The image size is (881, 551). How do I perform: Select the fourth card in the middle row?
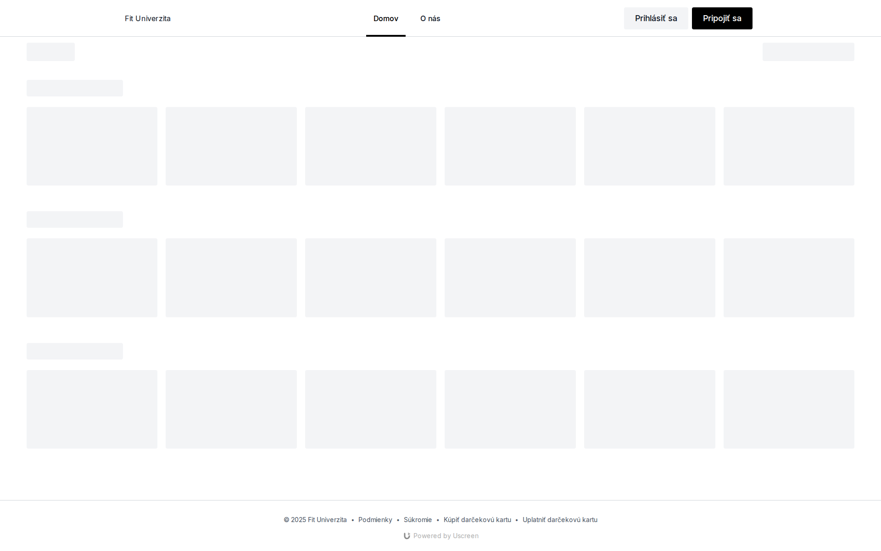point(510,277)
